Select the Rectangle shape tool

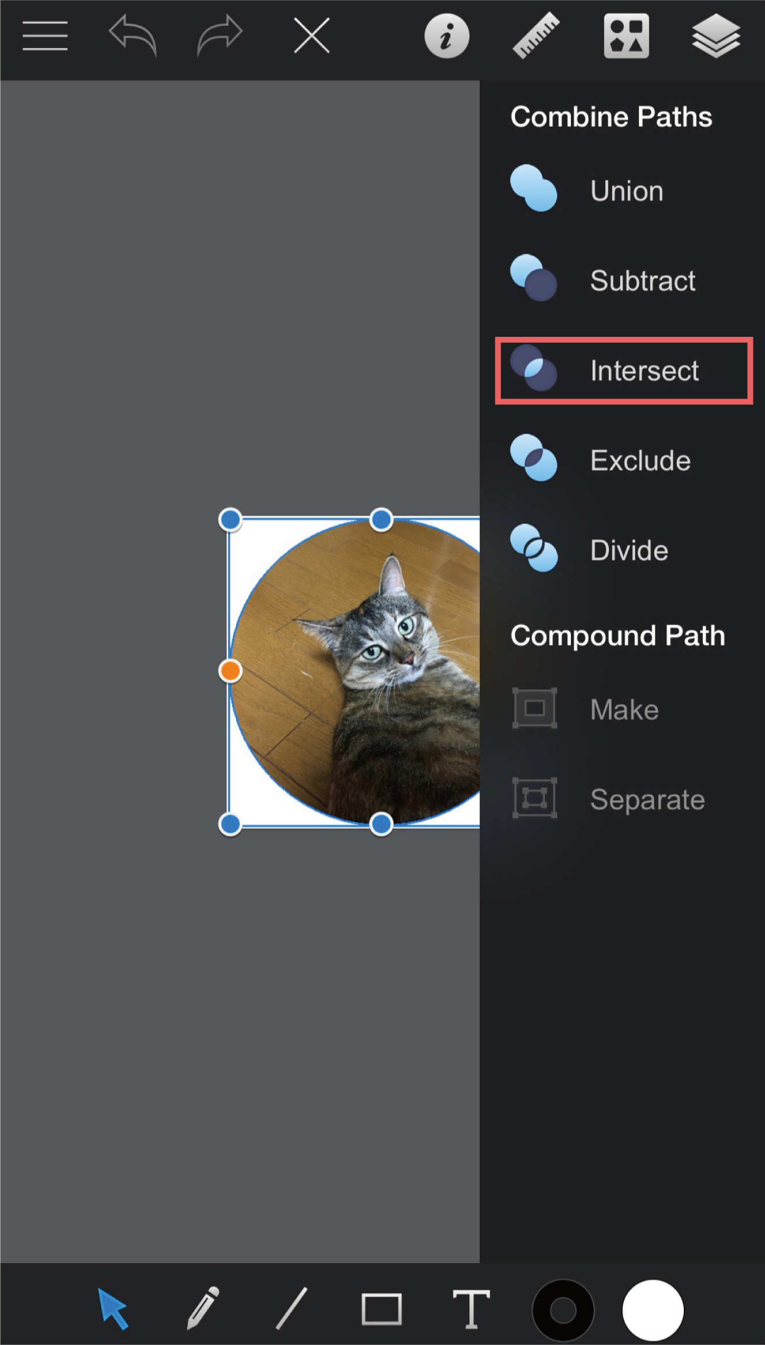click(381, 1309)
